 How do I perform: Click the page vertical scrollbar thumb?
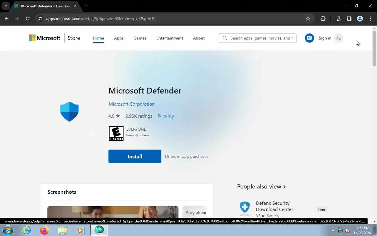[x=374, y=48]
